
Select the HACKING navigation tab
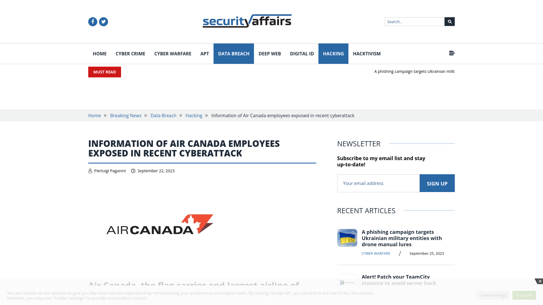point(333,53)
